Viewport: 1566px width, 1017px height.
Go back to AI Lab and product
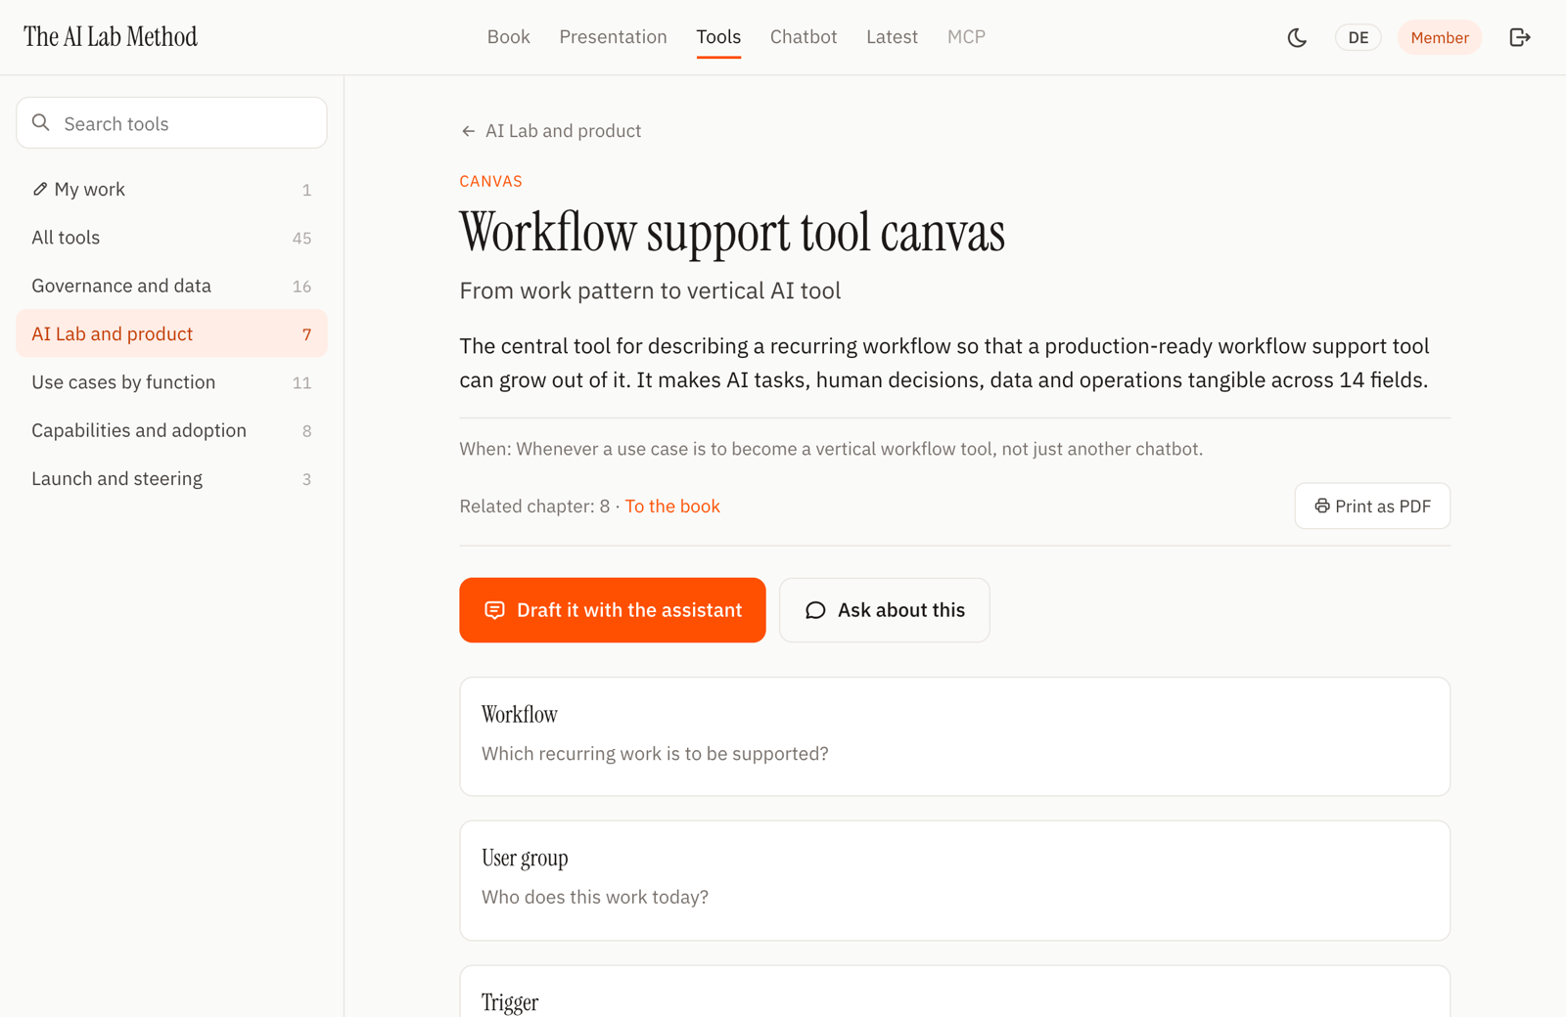551,131
